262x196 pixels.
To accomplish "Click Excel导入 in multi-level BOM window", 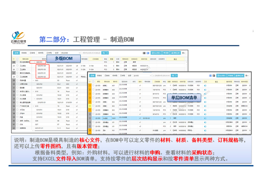I will coord(156,53).
